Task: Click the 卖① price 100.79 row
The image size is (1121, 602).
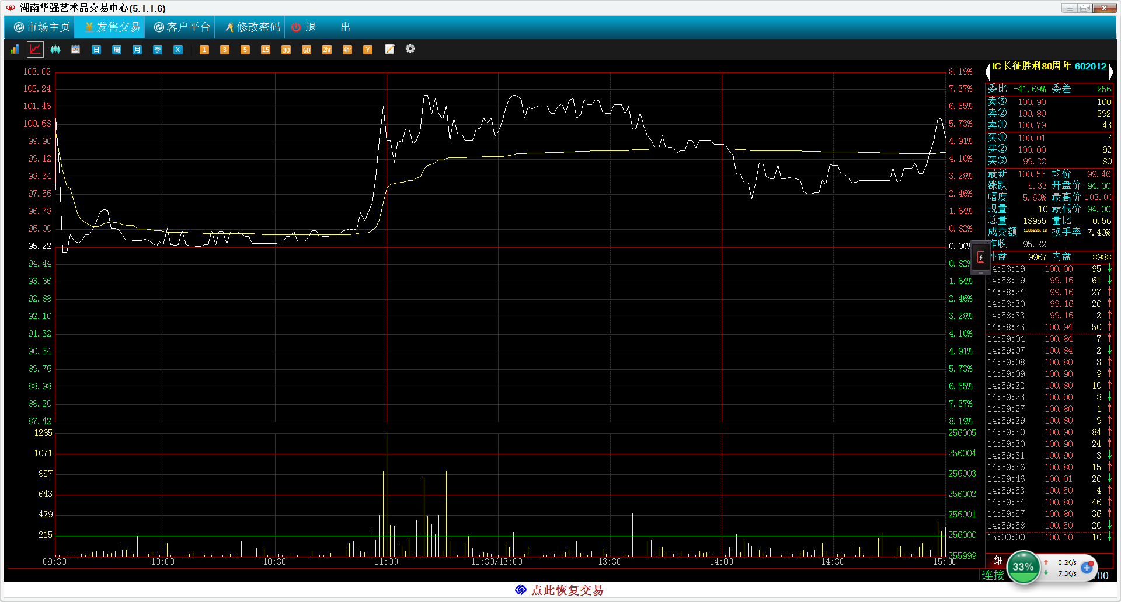Action: tap(1049, 125)
